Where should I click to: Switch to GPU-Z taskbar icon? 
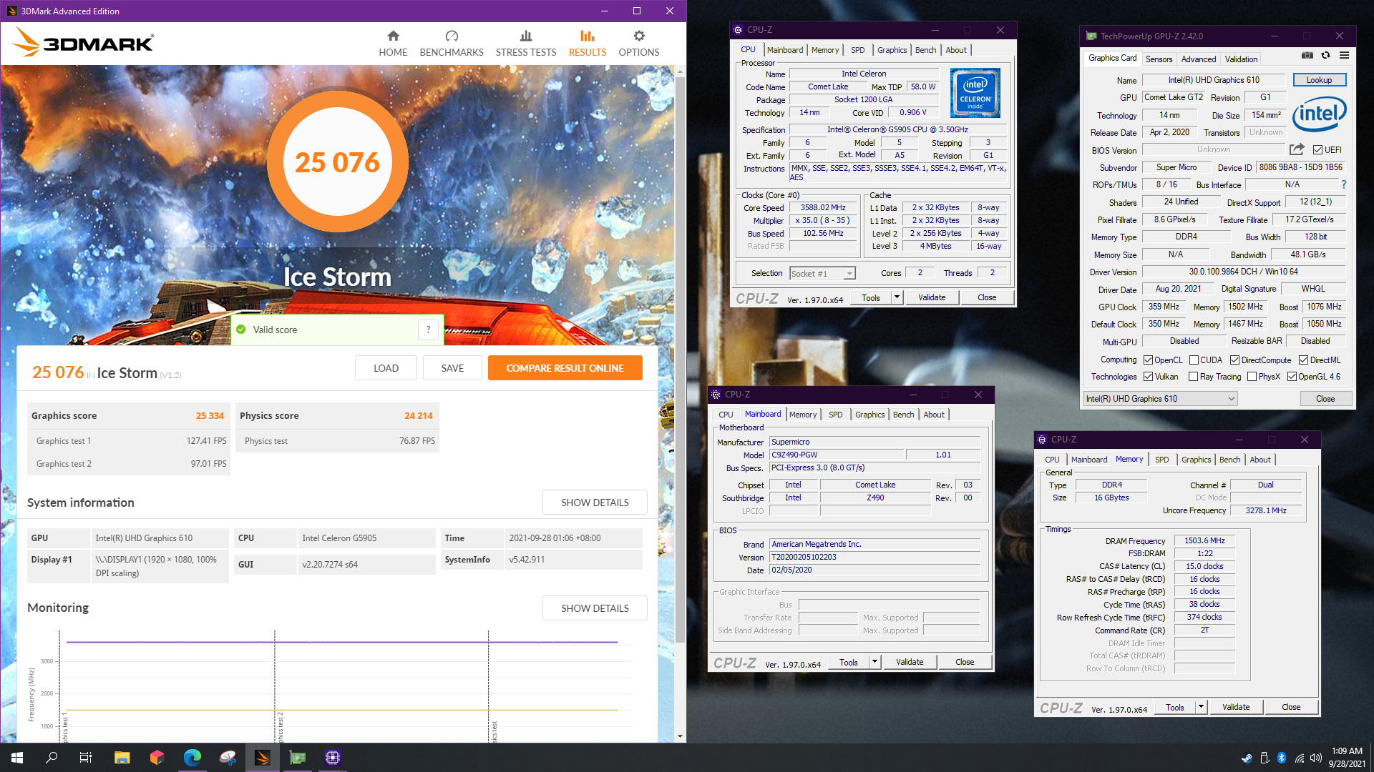pos(297,758)
